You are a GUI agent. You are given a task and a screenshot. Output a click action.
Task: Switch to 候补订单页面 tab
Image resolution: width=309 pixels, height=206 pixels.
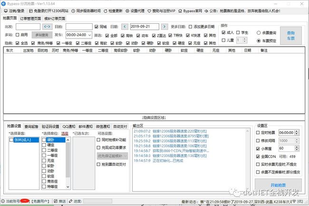click(x=55, y=19)
